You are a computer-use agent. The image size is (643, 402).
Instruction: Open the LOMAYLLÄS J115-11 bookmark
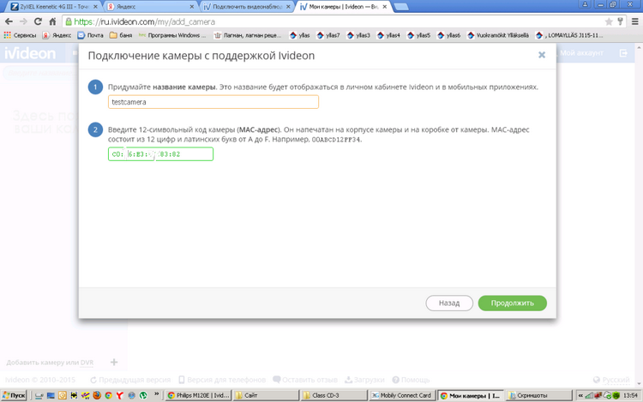(569, 35)
